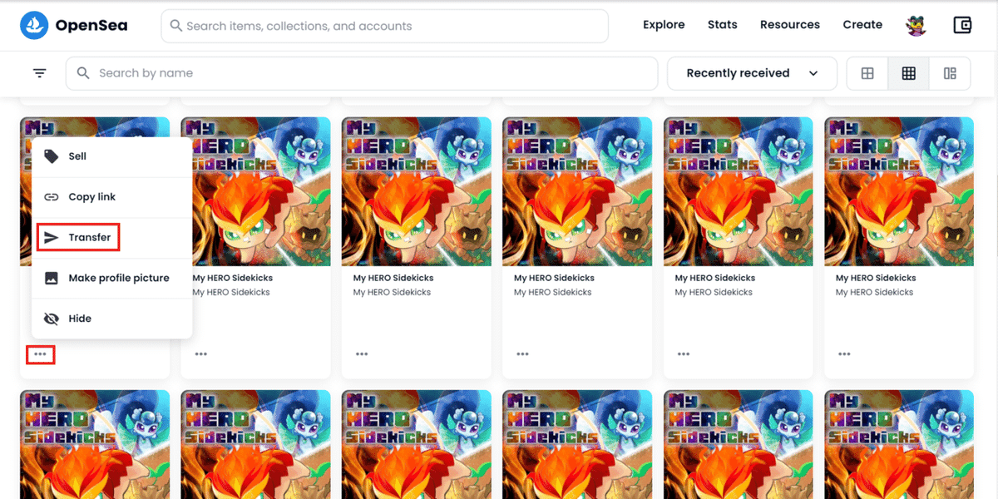Click the Make profile picture image icon
998x499 pixels.
[x=52, y=278]
